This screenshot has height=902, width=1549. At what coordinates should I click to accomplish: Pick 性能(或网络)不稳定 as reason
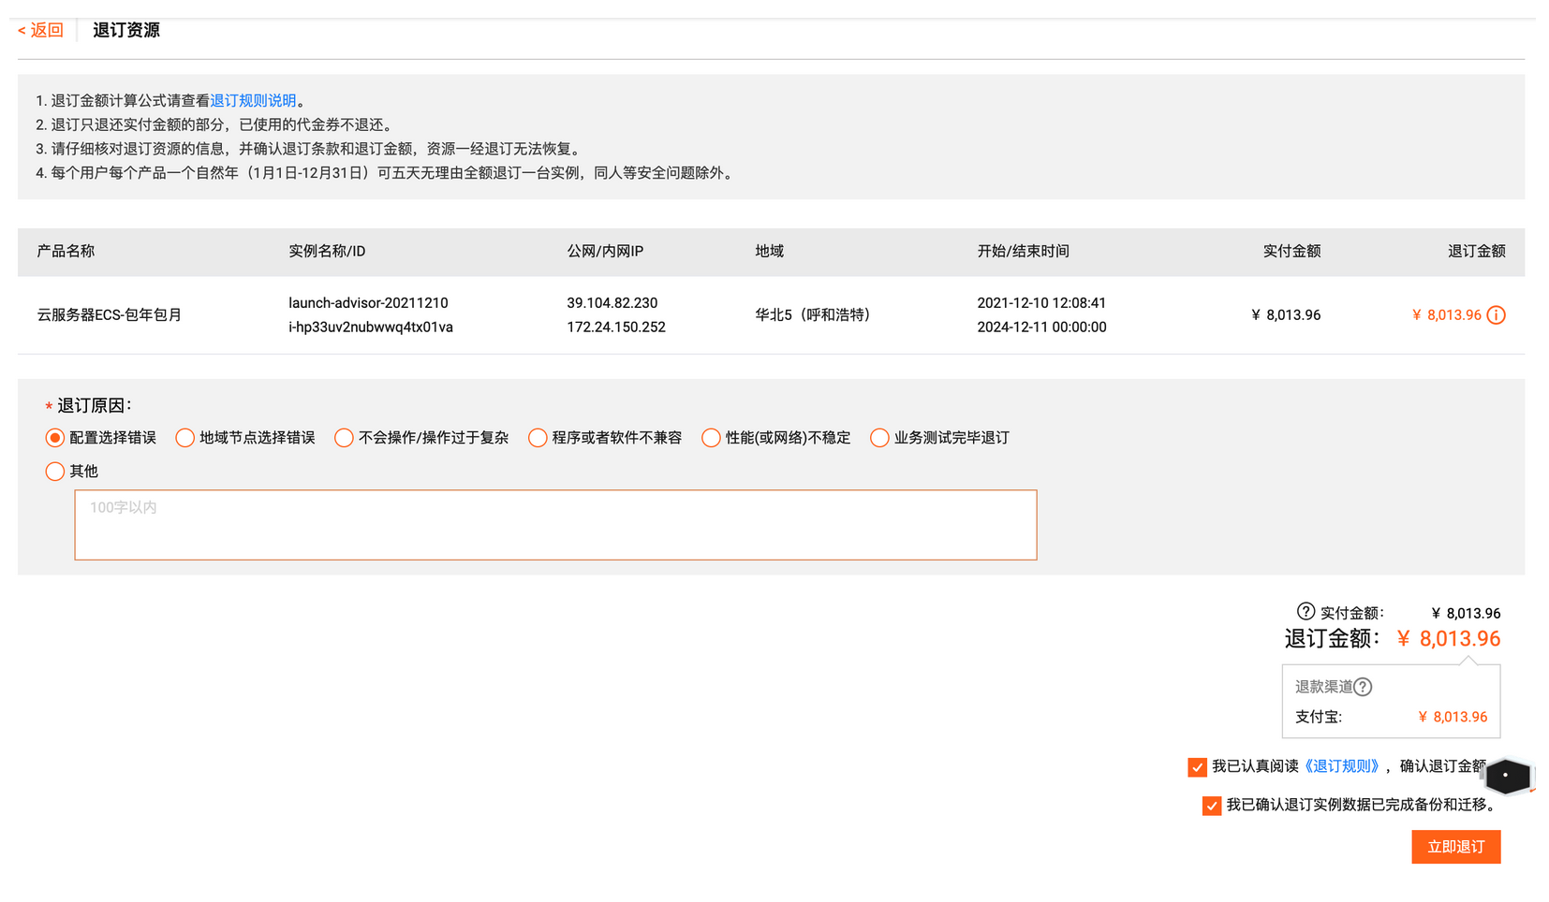pos(710,437)
